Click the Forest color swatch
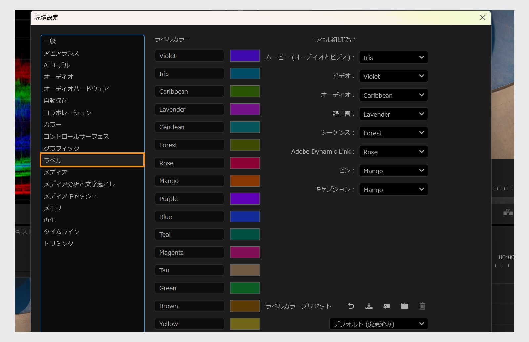Viewport: 529px width, 342px height. click(245, 145)
